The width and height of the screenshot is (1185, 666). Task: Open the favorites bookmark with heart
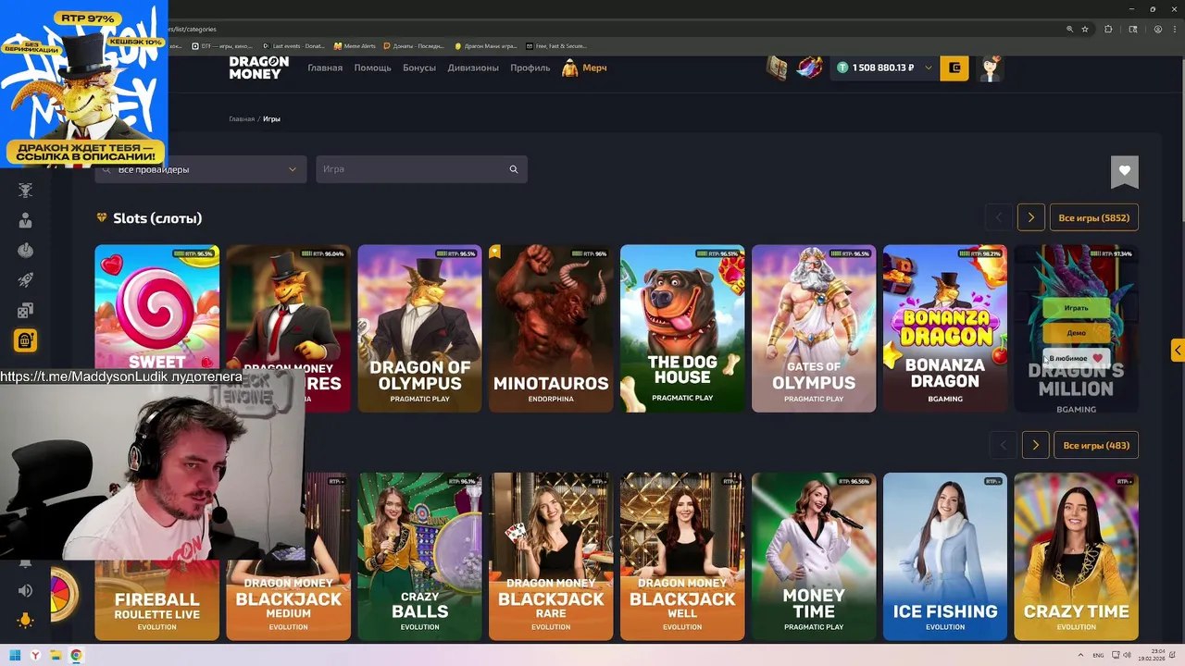1125,171
